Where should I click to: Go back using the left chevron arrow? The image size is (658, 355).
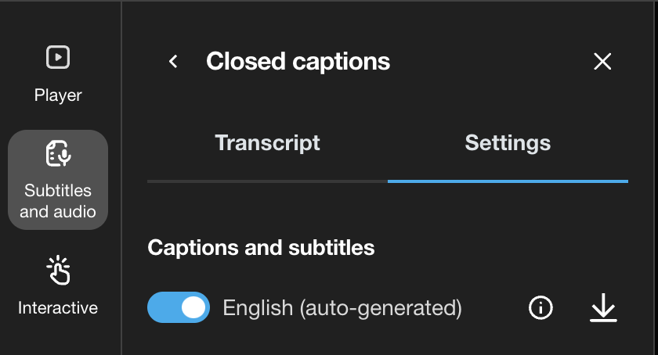click(174, 61)
